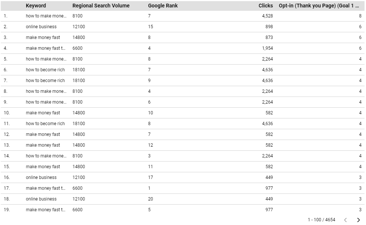Viewport: 366px width, 225px height.
Task: Click Google Rank value 20 in row 18
Action: [x=151, y=199]
